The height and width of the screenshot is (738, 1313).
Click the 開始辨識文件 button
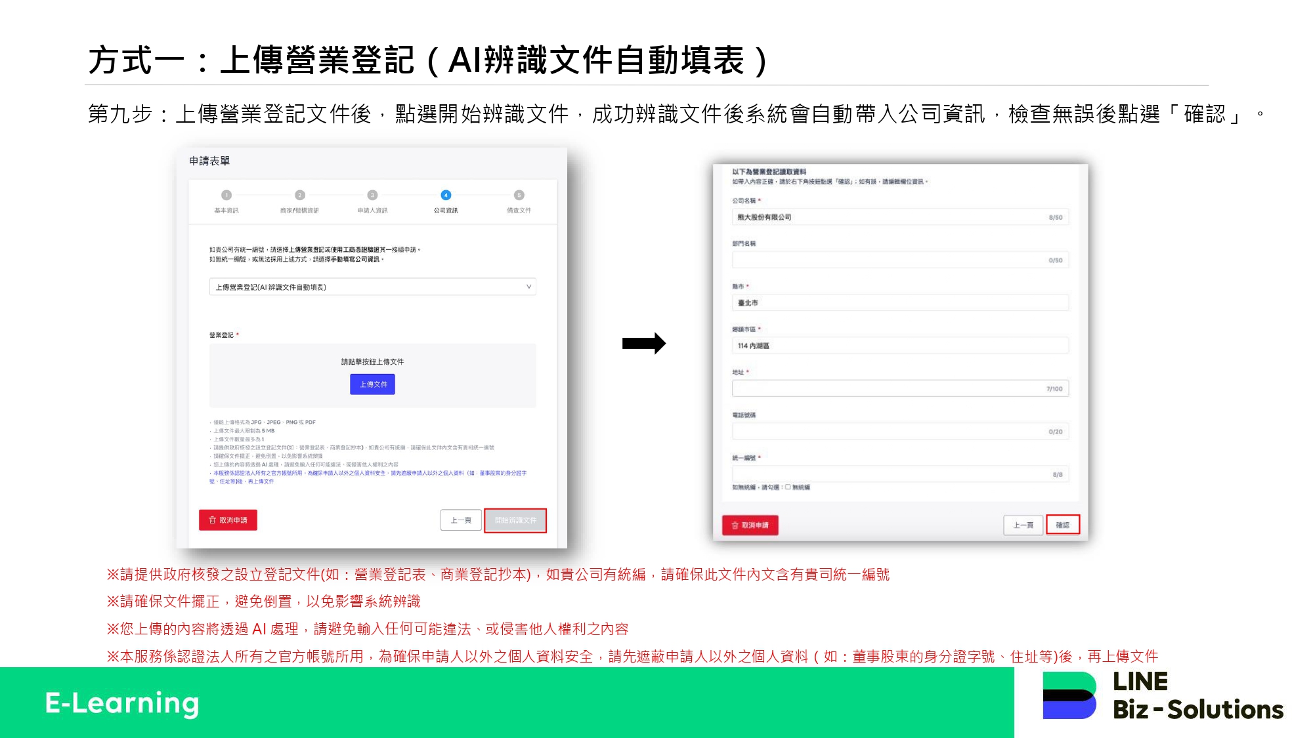(x=515, y=520)
